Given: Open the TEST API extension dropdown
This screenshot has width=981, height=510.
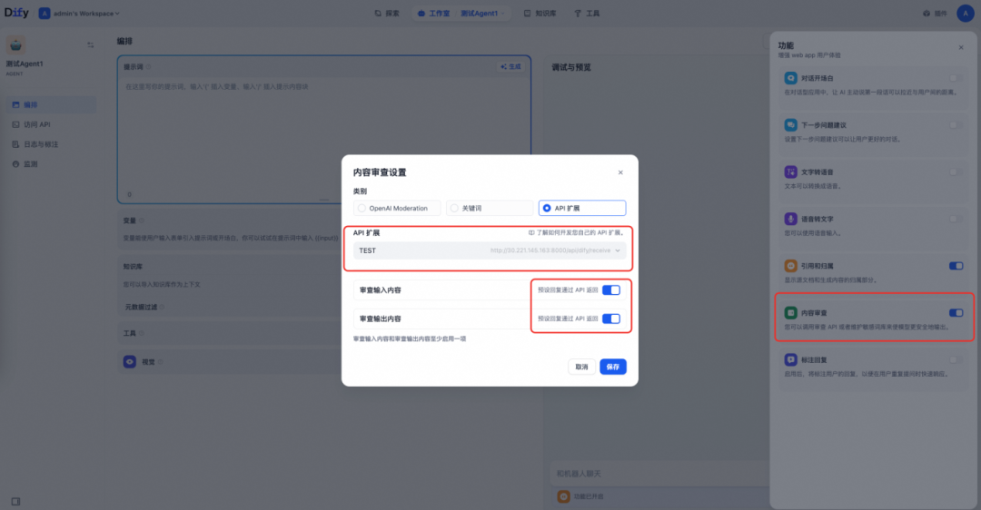Looking at the screenshot, I should point(490,250).
